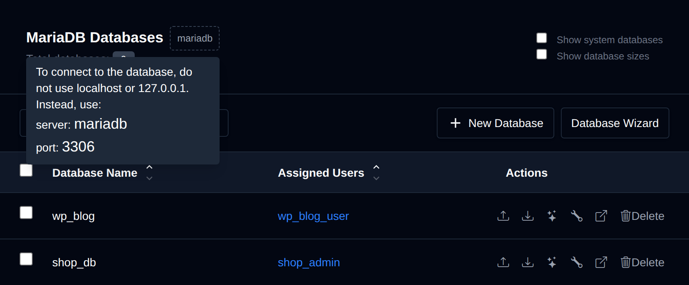Viewport: 689px width, 285px height.
Task: Open the Database Wizard
Action: tap(615, 123)
